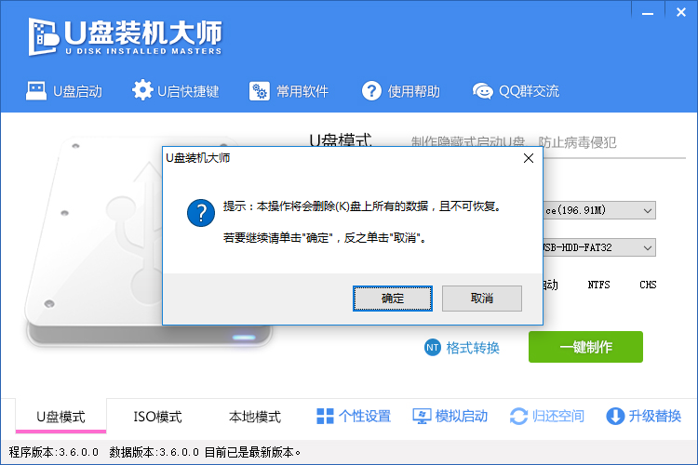Open U盘启动 menu label

click(78, 91)
